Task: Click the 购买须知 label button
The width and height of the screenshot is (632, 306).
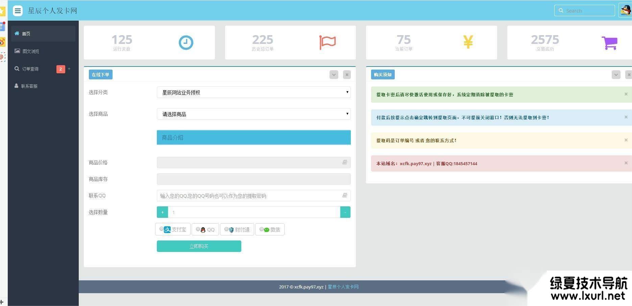Action: (383, 75)
